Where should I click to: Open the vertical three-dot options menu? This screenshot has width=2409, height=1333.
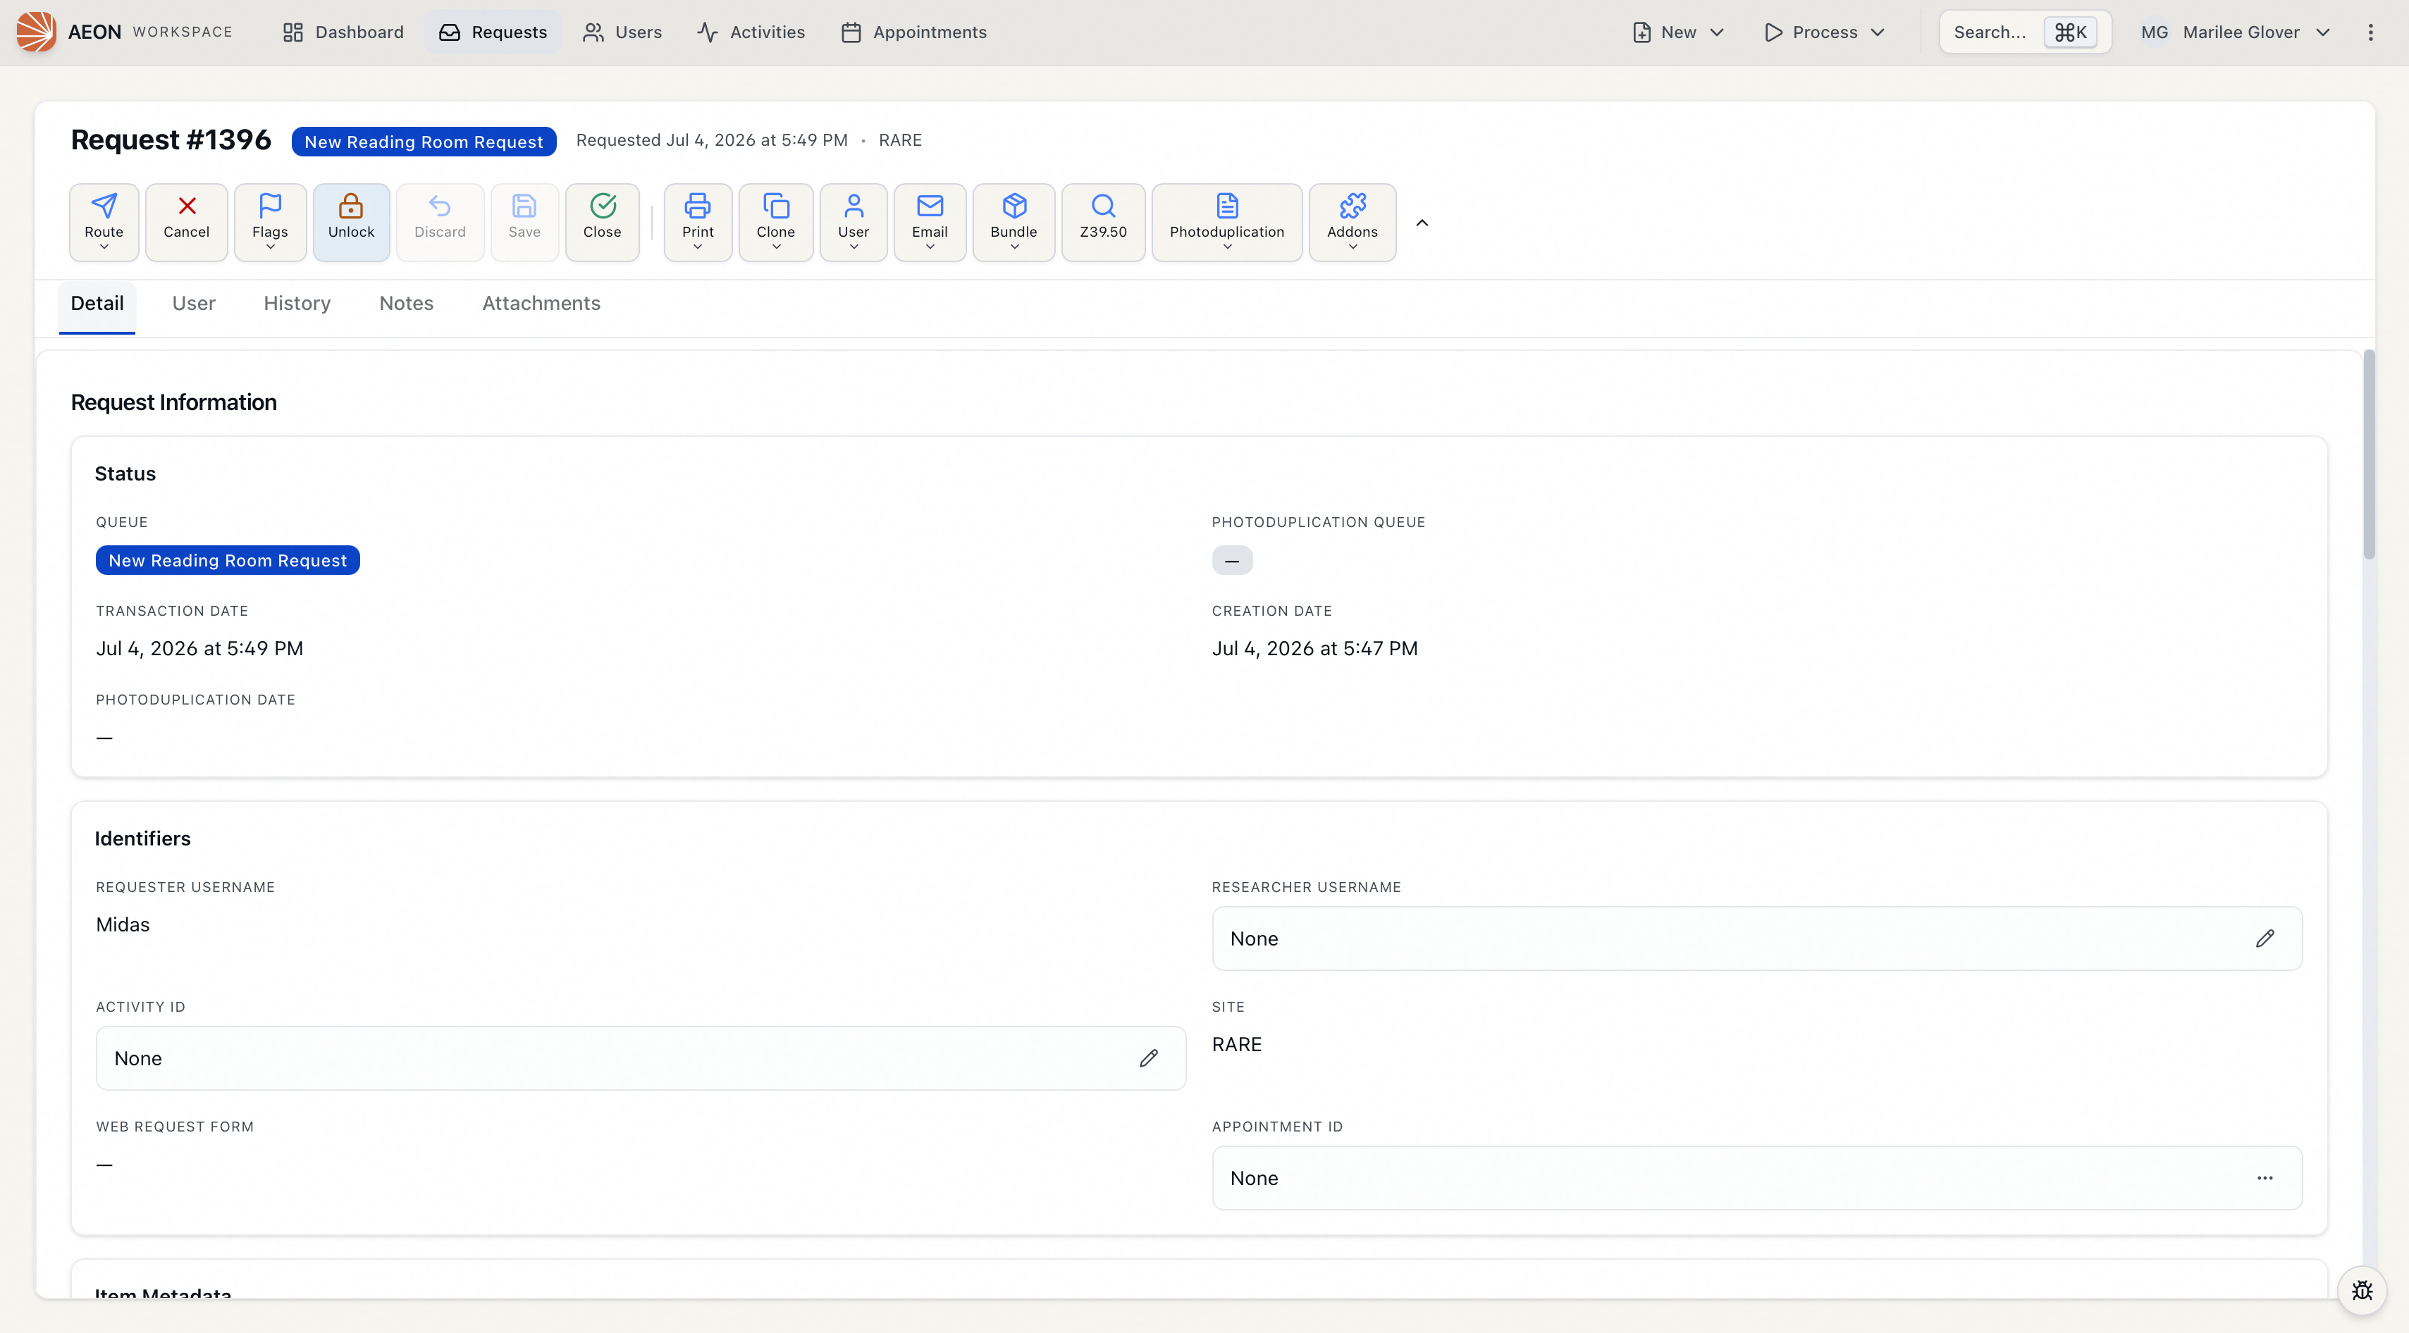coord(2370,32)
